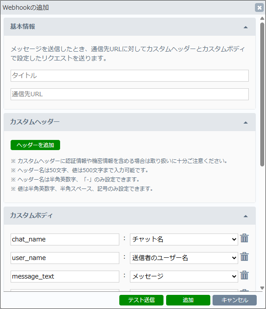This screenshot has width=266, height=309.
Task: Delete the user_name body row
Action: click(244, 257)
